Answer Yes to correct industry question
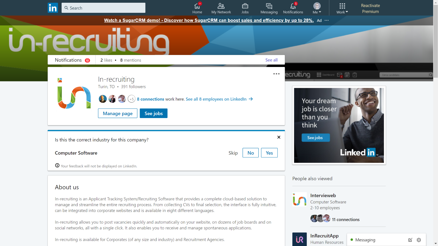The height and width of the screenshot is (246, 438). point(269,153)
